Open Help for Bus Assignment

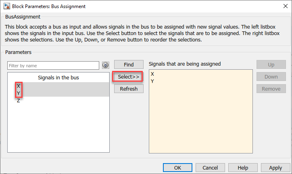point(243,168)
